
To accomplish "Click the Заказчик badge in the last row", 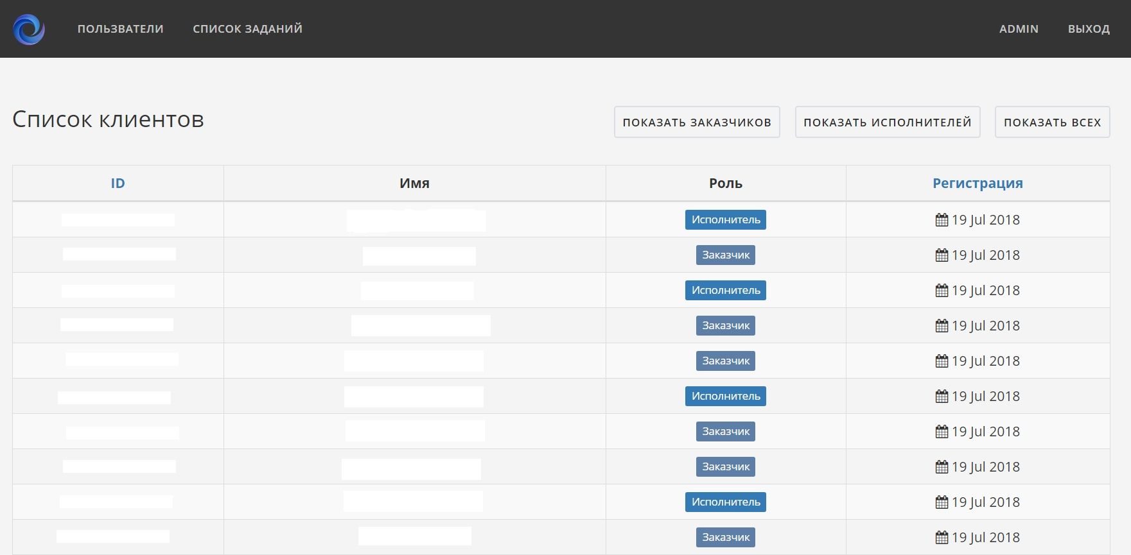I will click(726, 537).
